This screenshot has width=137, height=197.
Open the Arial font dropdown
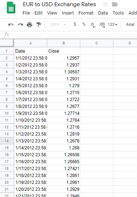click(130, 24)
